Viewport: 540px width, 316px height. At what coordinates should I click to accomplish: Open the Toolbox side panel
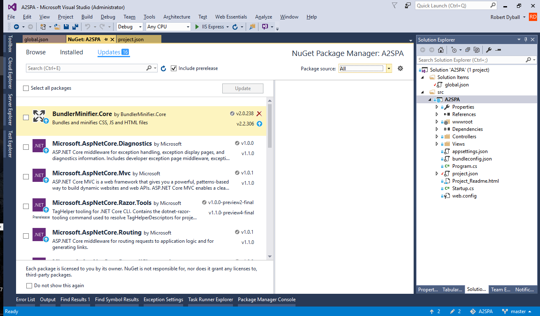click(x=10, y=44)
